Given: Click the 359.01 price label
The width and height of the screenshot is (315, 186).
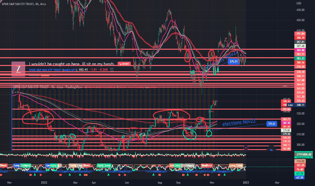Looking at the screenshot, I should tap(300, 93).
